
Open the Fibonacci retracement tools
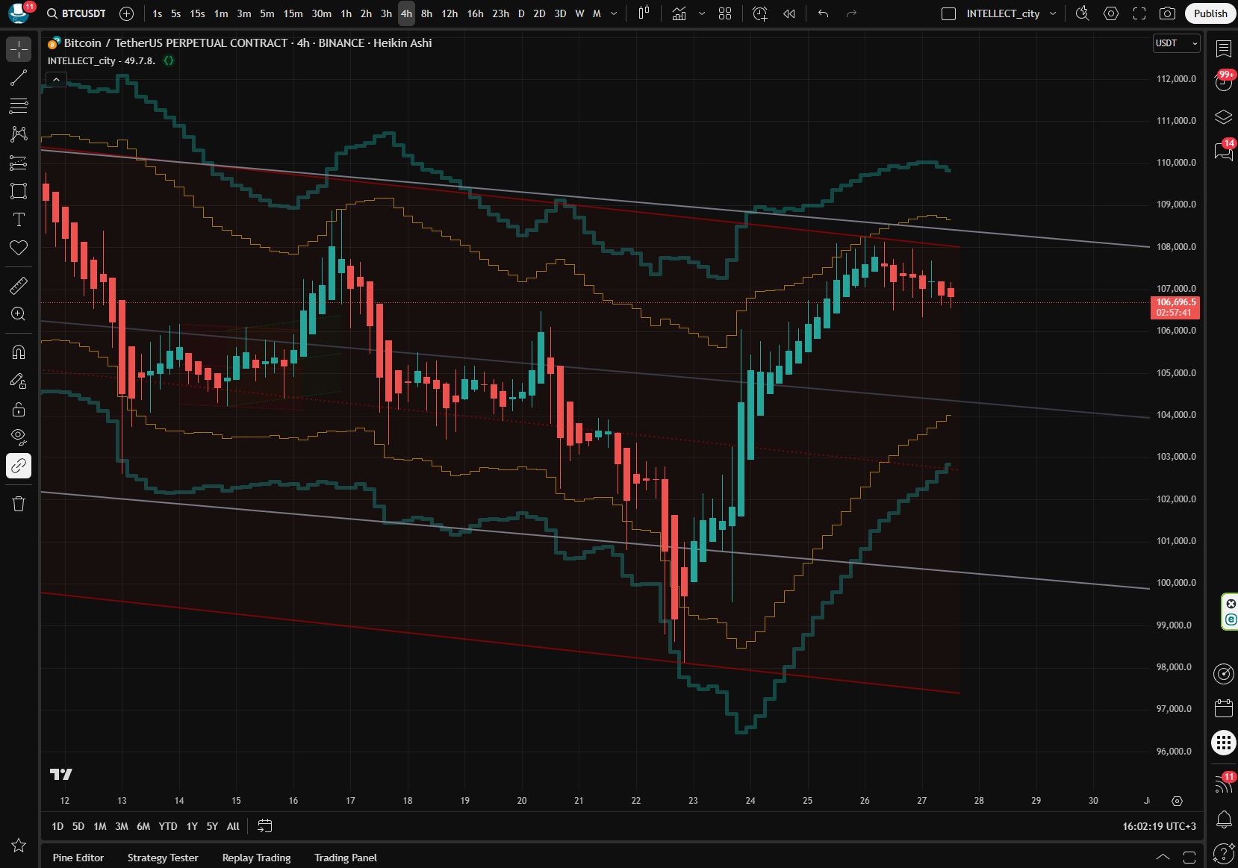19,106
